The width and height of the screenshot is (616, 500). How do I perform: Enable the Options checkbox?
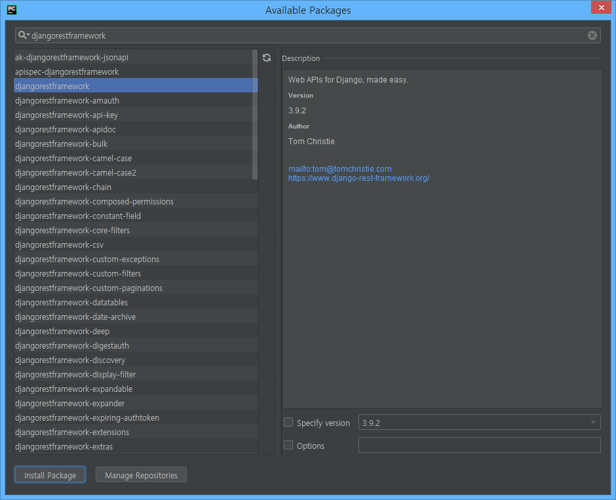(x=288, y=445)
